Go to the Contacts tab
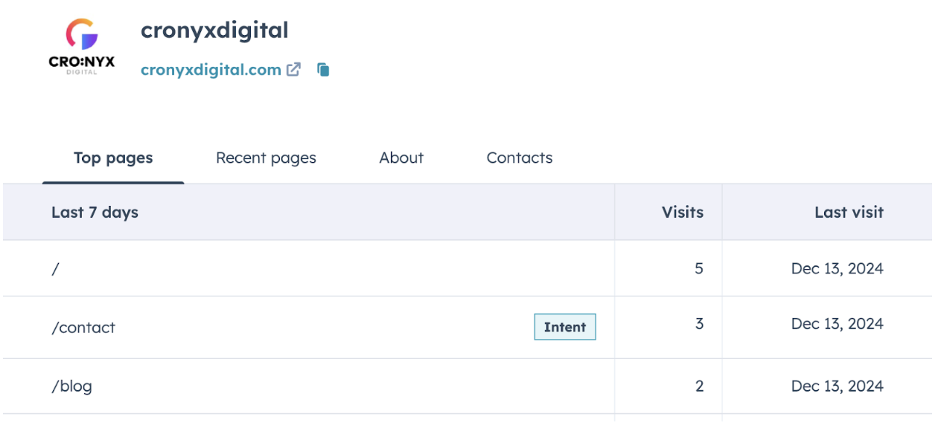The image size is (938, 434). coord(520,158)
